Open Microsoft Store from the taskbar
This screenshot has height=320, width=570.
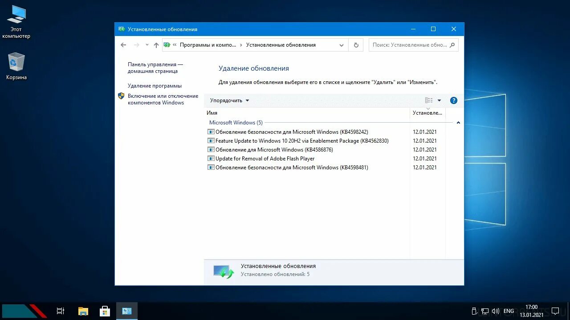click(x=105, y=311)
